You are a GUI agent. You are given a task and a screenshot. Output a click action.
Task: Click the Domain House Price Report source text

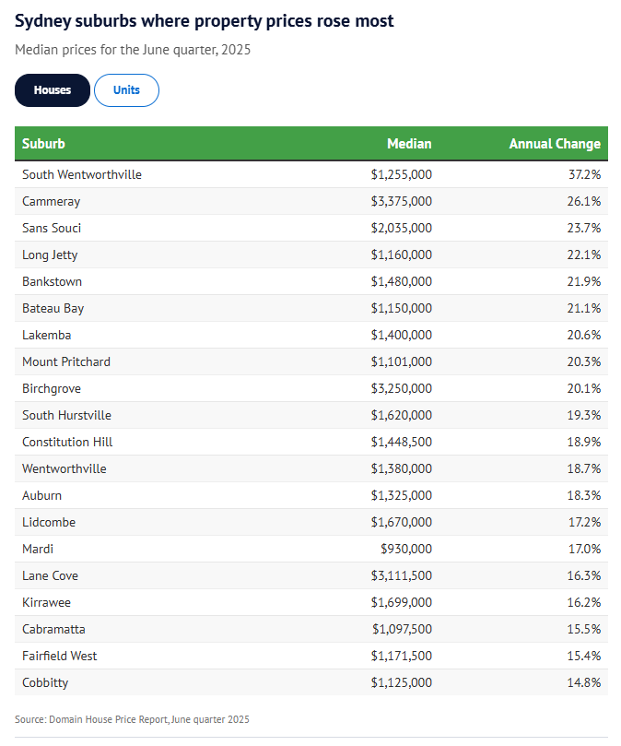point(132,719)
